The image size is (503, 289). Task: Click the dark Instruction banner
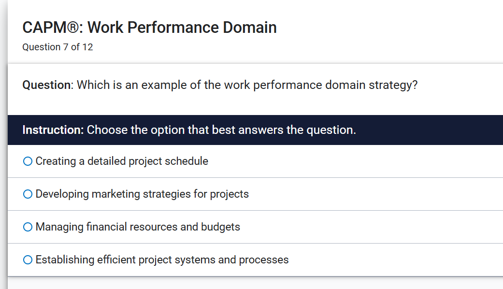pos(251,130)
